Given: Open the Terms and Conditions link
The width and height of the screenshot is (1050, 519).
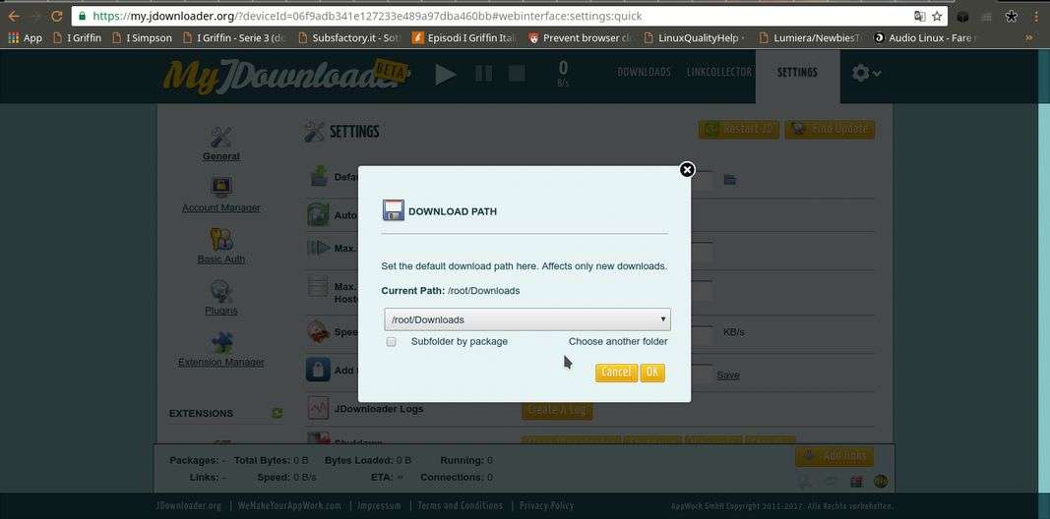Looking at the screenshot, I should coord(460,505).
